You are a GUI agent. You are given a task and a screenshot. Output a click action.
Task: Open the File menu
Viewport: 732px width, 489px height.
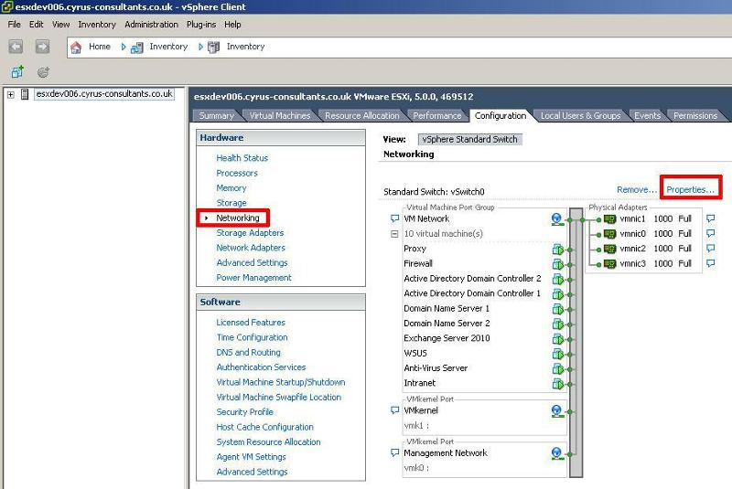[x=14, y=25]
